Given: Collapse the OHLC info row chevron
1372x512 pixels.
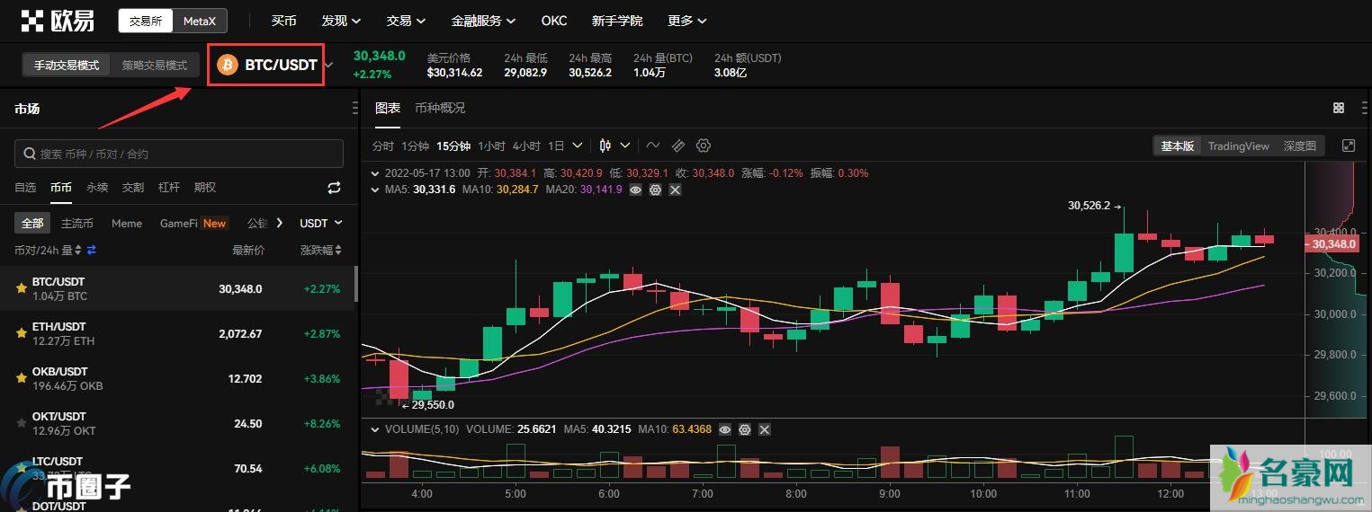Looking at the screenshot, I should 376,172.
